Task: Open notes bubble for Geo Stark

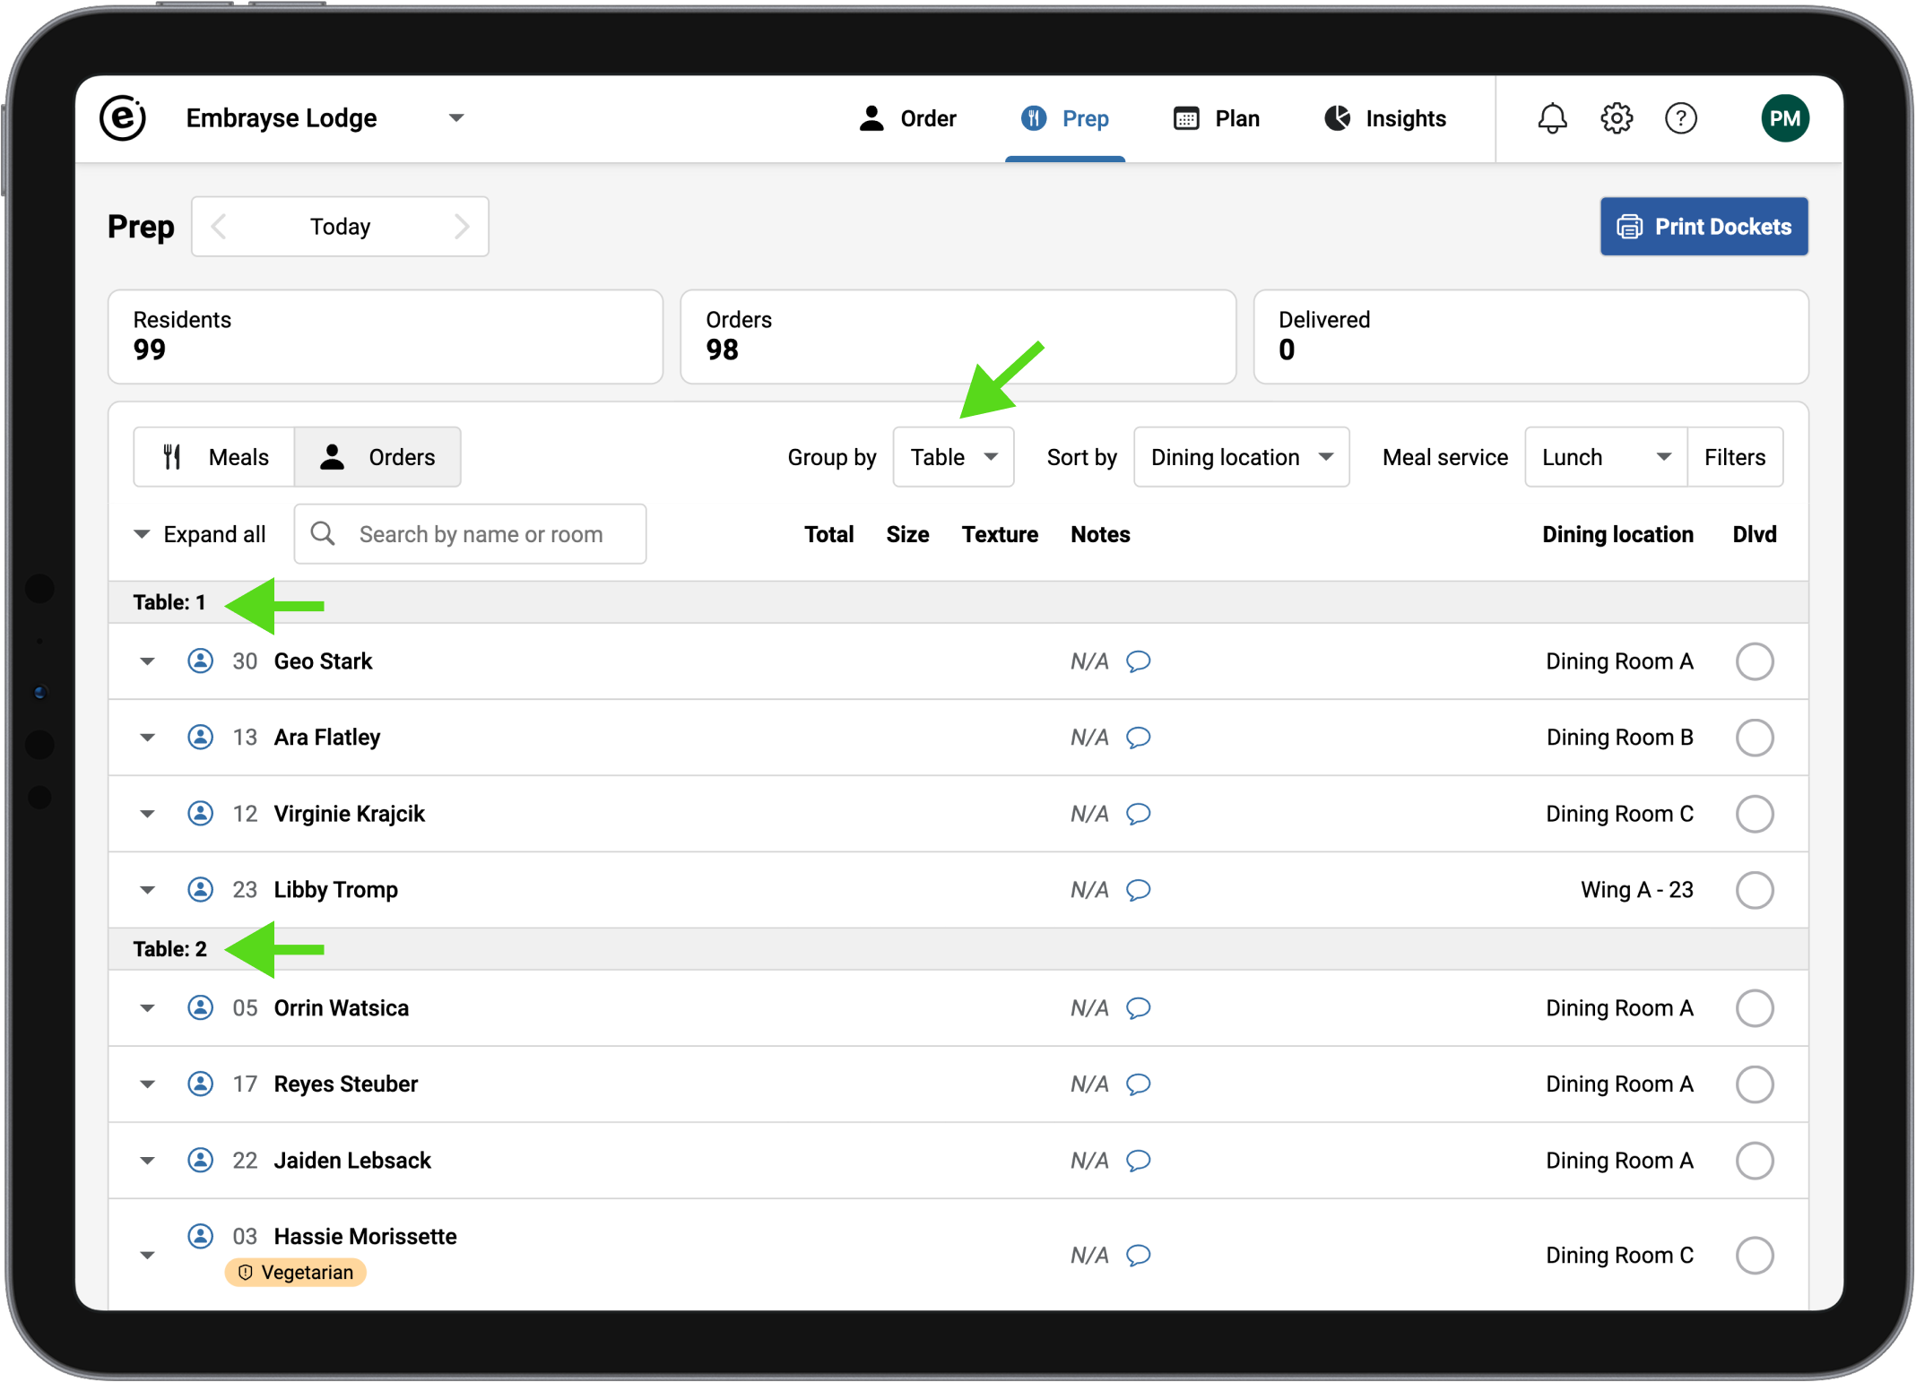Action: pos(1138,661)
